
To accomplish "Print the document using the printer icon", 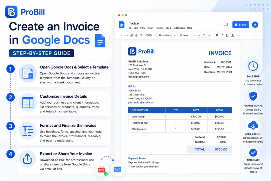I will [x=132, y=35].
